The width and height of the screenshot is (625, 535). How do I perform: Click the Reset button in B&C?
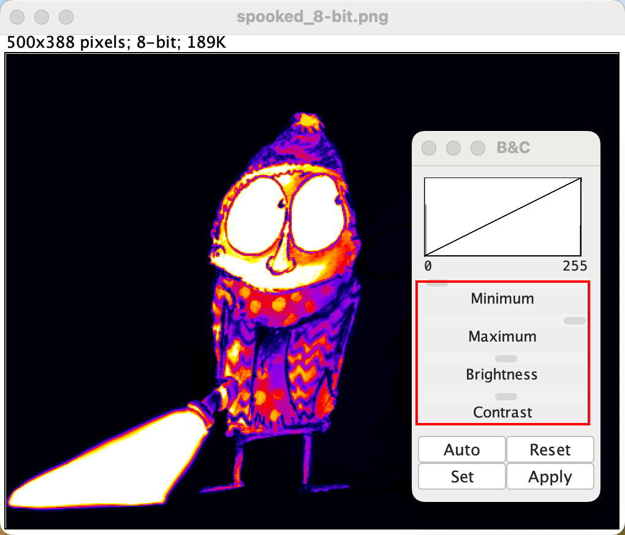click(x=550, y=449)
